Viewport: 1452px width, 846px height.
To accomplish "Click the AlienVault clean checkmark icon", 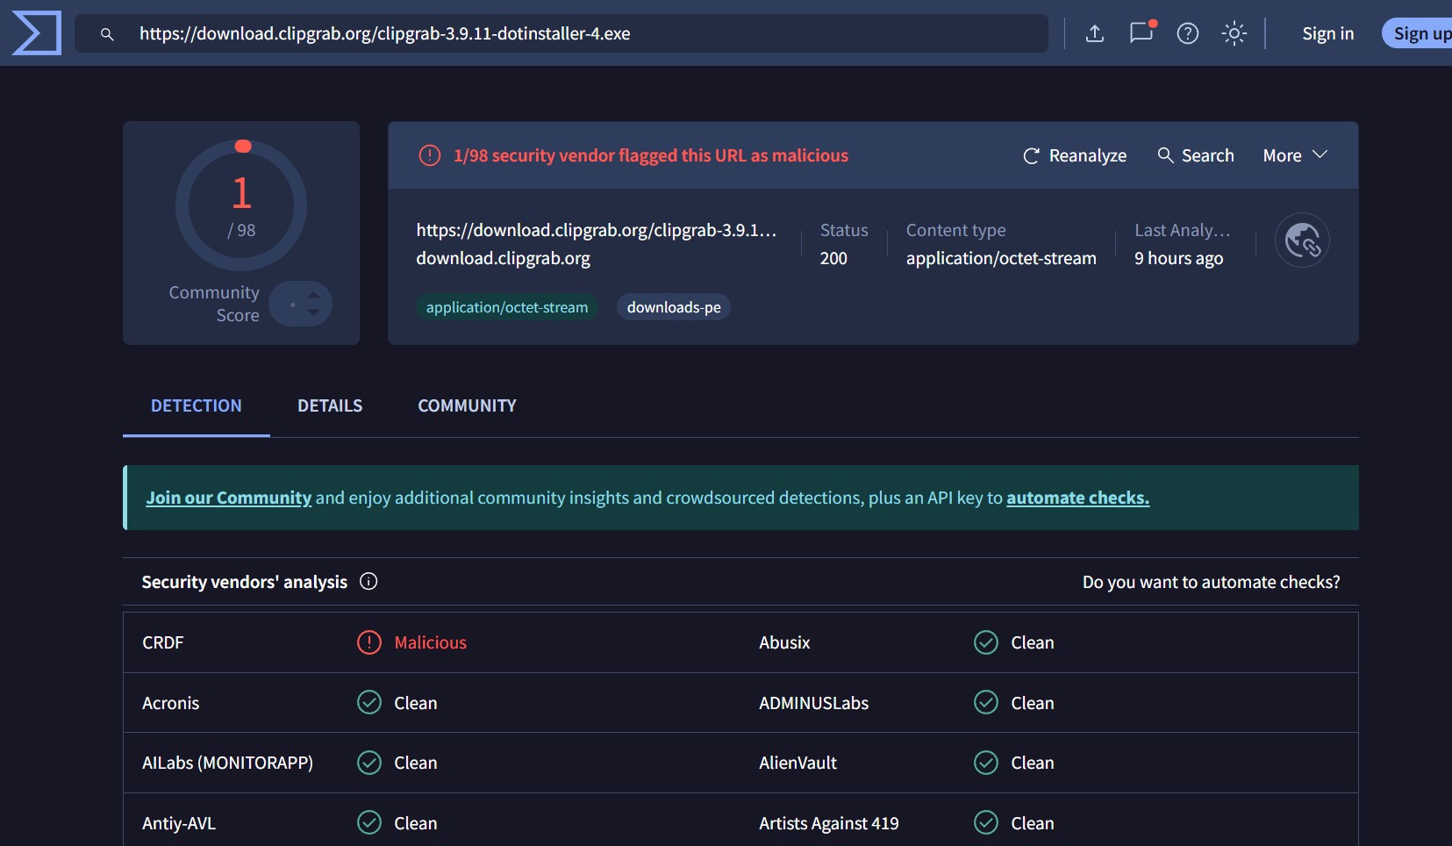I will 986,763.
